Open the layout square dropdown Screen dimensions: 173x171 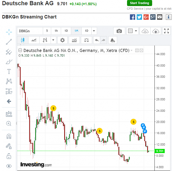click(x=132, y=31)
